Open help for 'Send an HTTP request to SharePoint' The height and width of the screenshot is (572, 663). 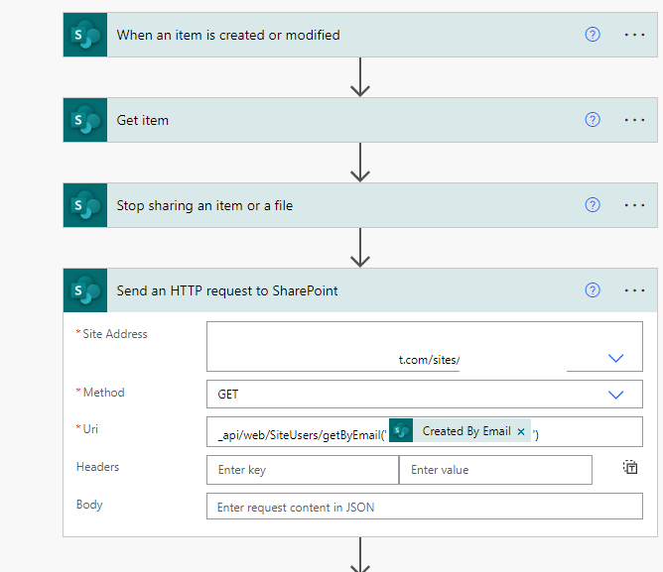[593, 290]
